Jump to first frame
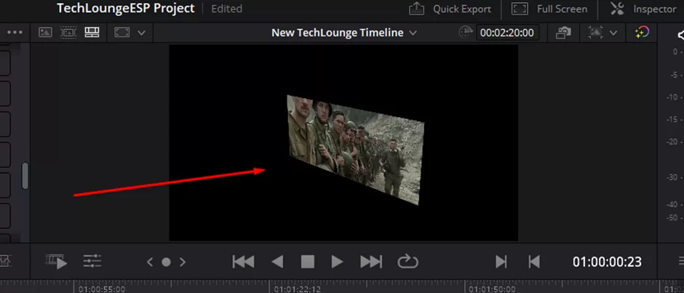684x293 pixels. 244,262
